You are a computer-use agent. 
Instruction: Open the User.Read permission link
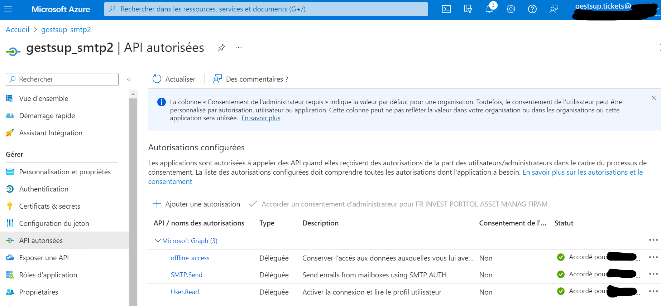click(x=185, y=292)
